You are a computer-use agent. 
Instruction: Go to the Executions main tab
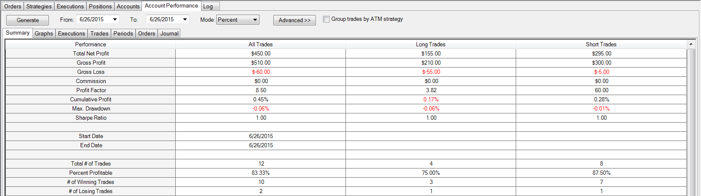pyautogui.click(x=70, y=6)
